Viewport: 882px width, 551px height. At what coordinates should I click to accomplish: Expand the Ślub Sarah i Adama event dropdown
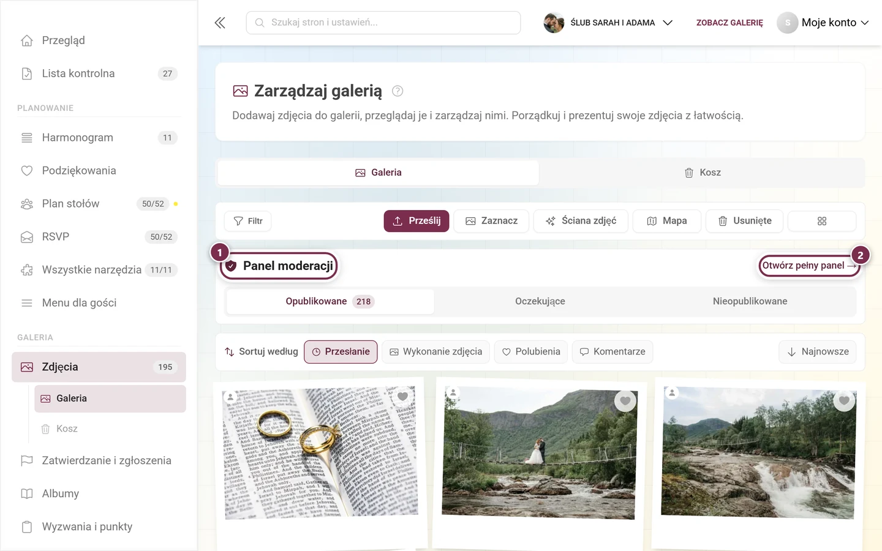pos(608,23)
